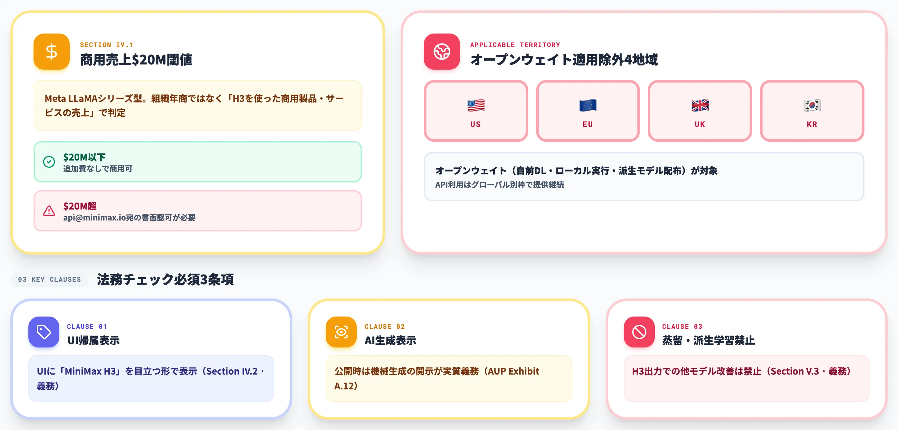The height and width of the screenshot is (430, 898).
Task: Click the Section V.3 distillation ban text
Action: 741,371
